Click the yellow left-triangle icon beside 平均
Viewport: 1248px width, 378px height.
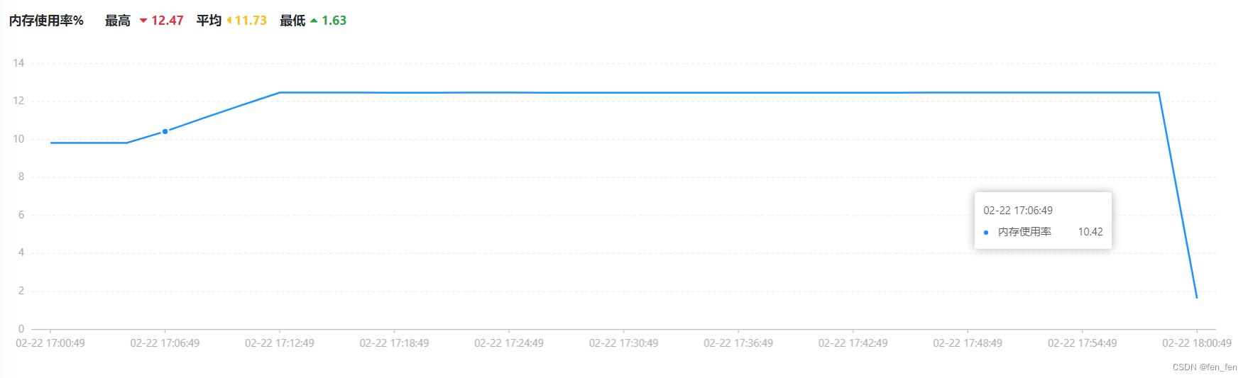[x=229, y=21]
